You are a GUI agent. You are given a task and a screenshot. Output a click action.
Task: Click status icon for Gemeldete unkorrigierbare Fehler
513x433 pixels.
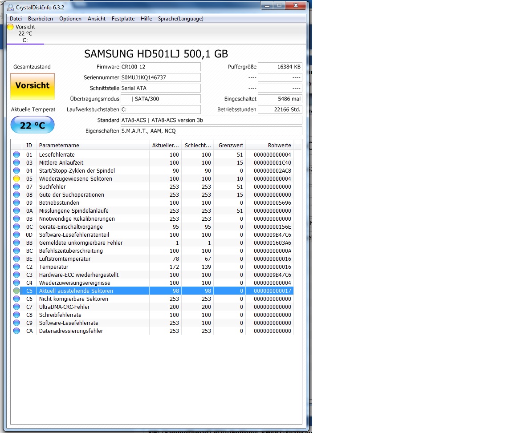(16, 243)
